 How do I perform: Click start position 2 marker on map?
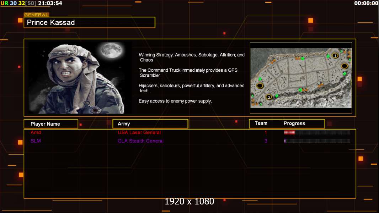click(269, 97)
